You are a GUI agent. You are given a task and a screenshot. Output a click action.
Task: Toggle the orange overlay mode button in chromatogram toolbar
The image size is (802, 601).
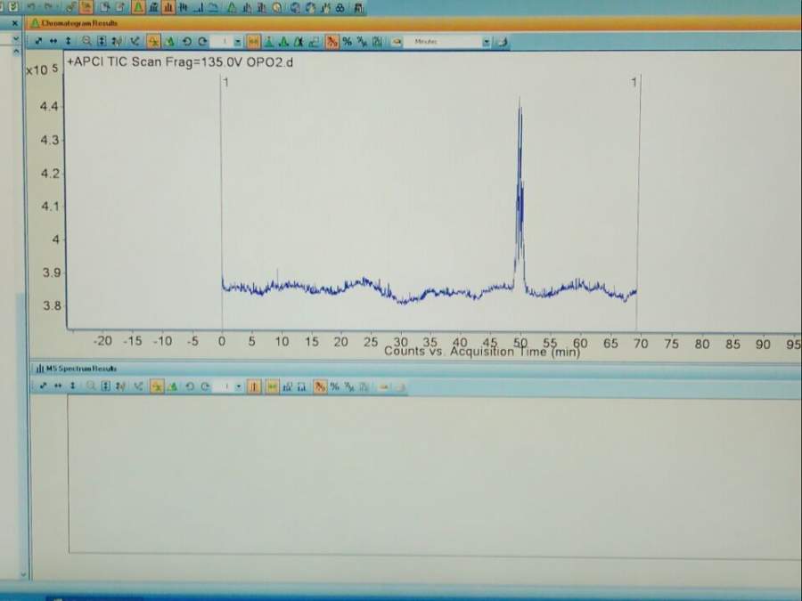pyautogui.click(x=253, y=41)
